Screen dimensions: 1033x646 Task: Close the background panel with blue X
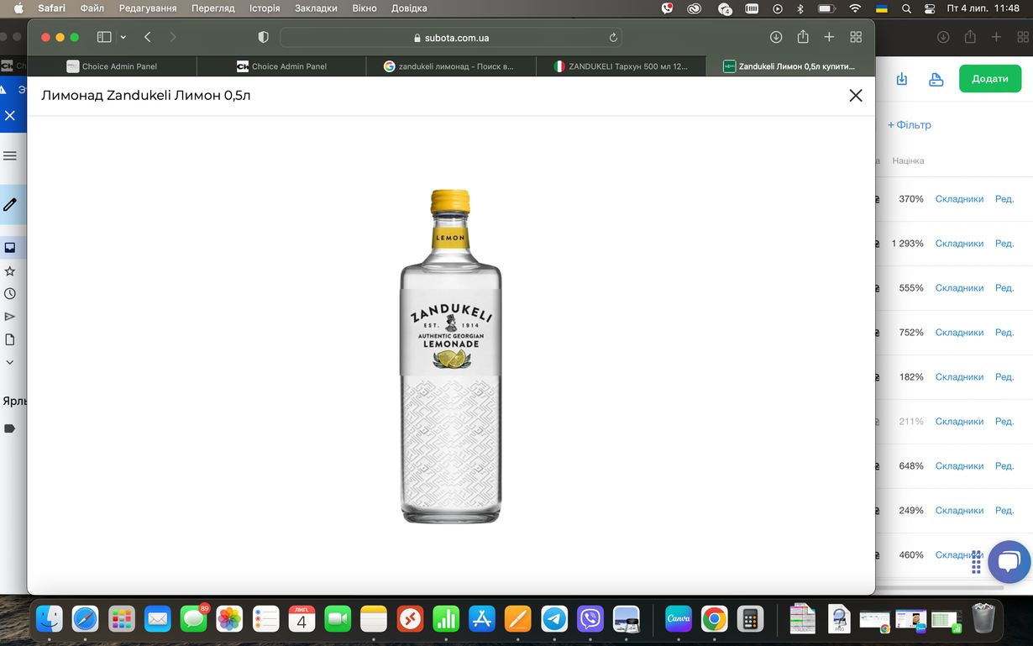click(10, 116)
